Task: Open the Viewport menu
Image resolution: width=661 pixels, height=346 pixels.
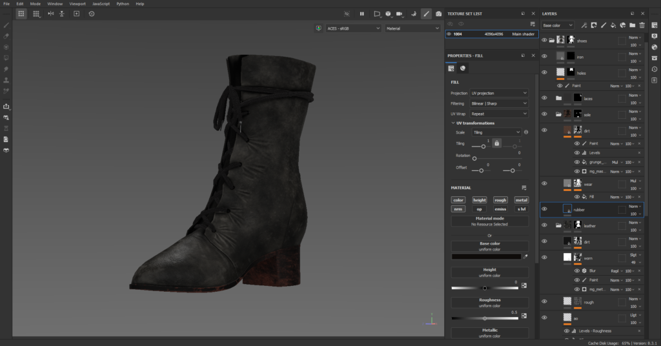Action: click(x=77, y=4)
